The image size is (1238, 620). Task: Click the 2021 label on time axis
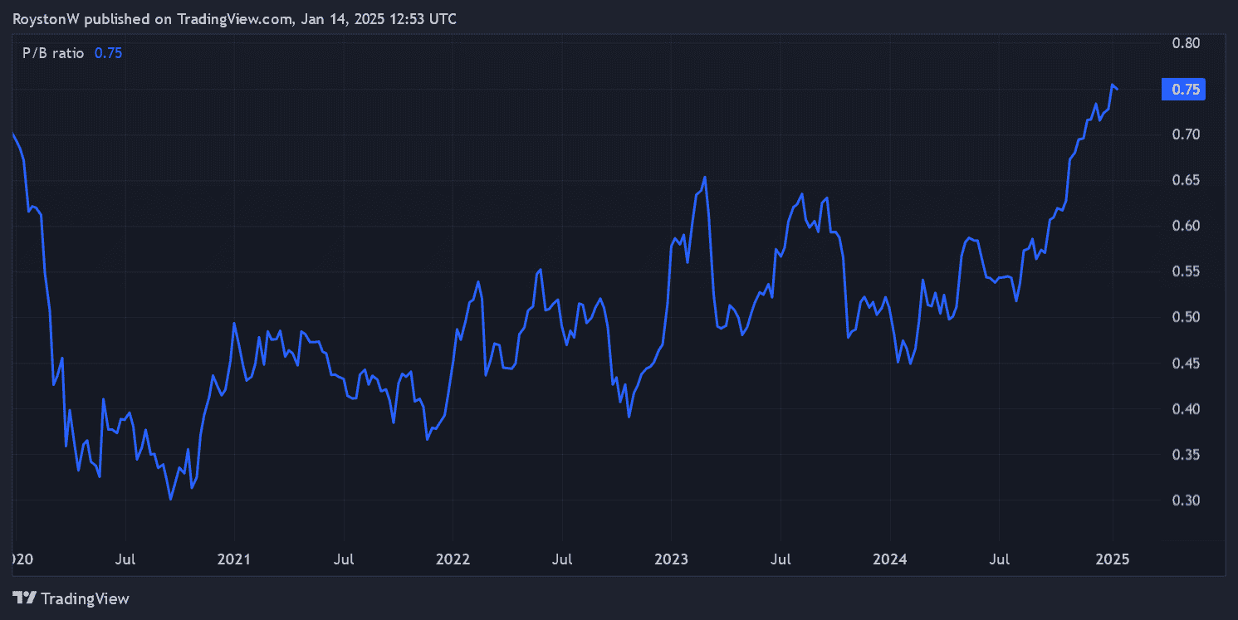(234, 559)
